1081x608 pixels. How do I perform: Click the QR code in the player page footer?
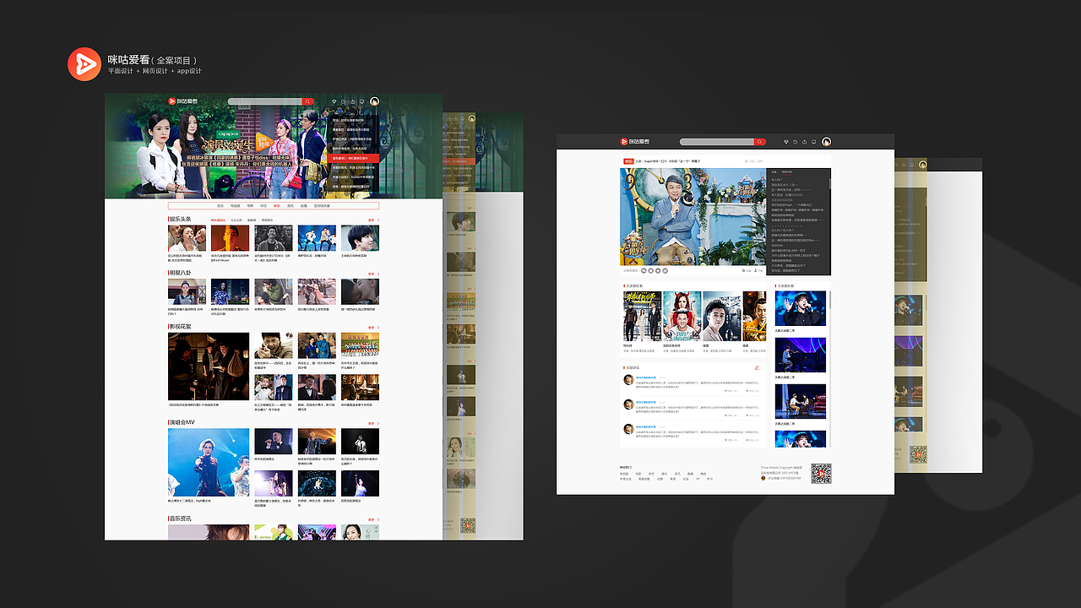click(821, 473)
